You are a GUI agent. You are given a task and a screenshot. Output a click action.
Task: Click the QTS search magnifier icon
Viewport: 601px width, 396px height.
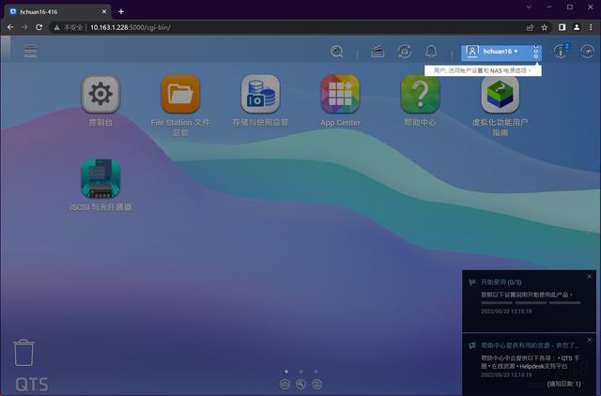coord(337,52)
